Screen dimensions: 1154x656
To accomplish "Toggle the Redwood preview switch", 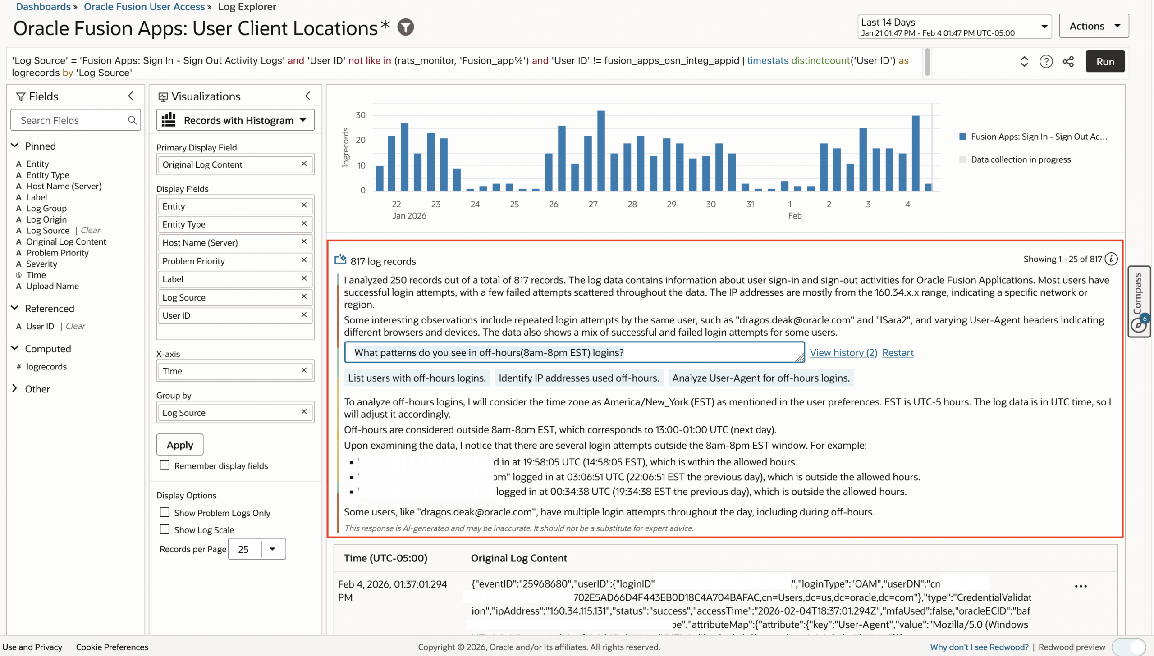I will (x=1128, y=647).
